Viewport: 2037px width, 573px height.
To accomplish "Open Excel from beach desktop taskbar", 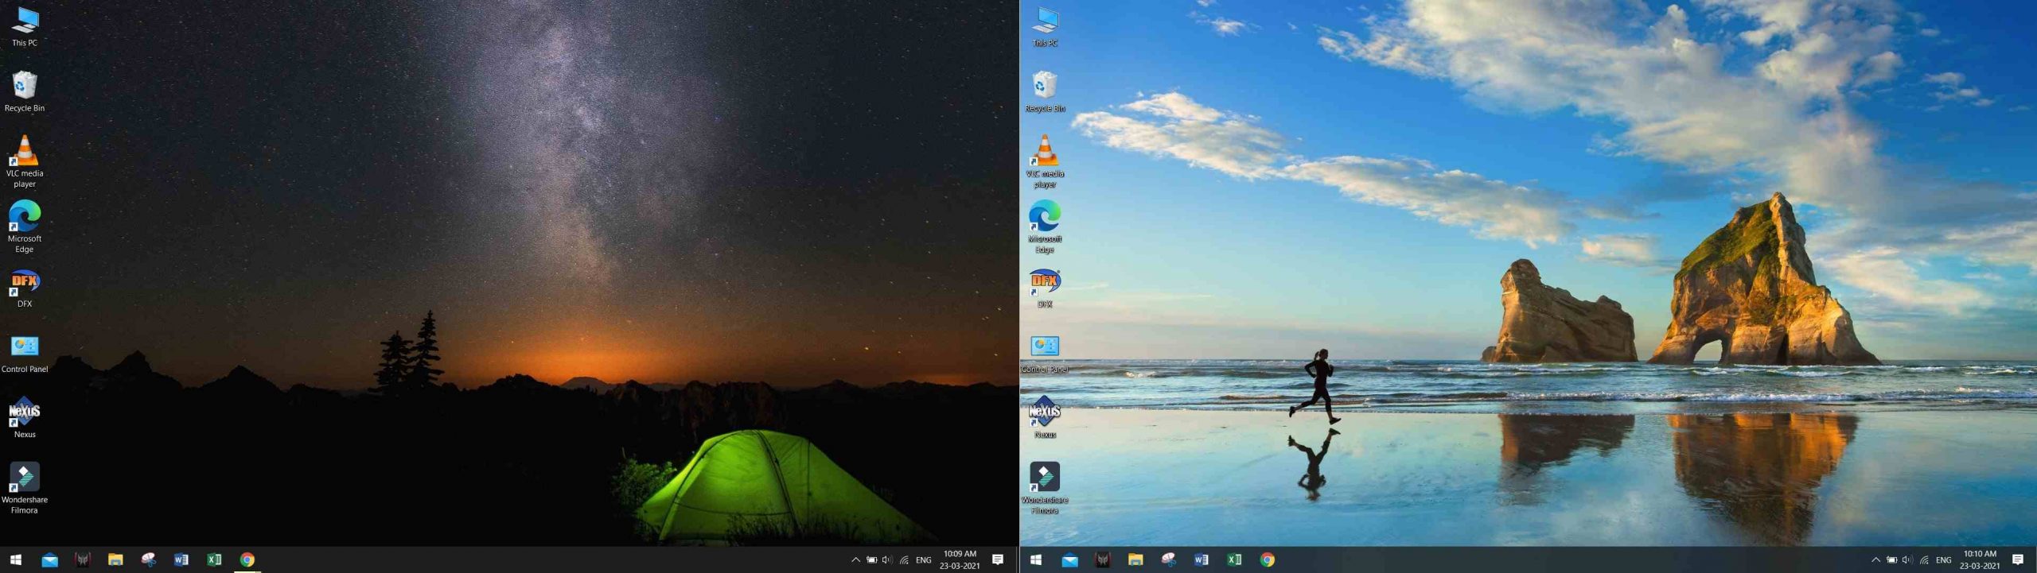I will click(1234, 559).
